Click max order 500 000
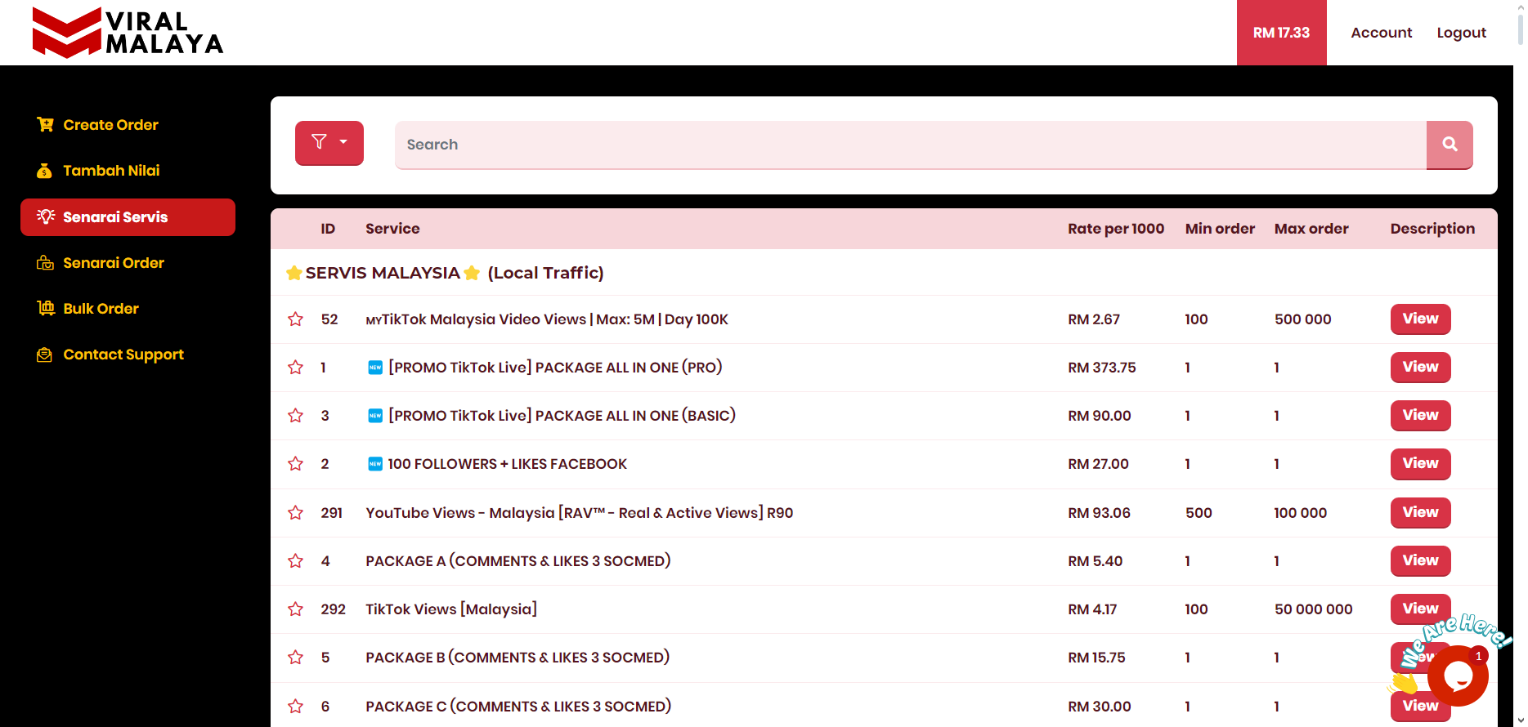 [1302, 319]
